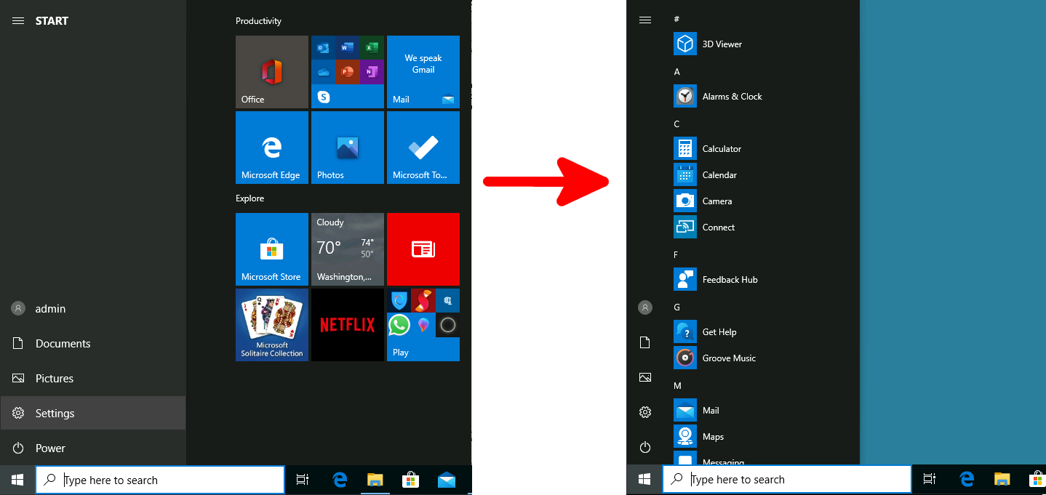Open the Weather tile showing Cloudy 70°
Image resolution: width=1046 pixels, height=495 pixels.
coord(347,249)
